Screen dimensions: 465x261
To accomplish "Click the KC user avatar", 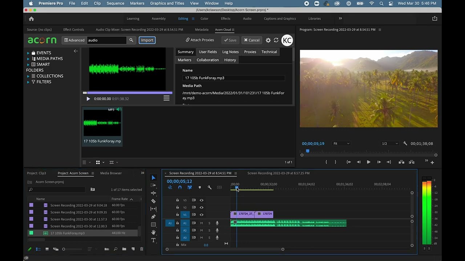I will [x=287, y=40].
